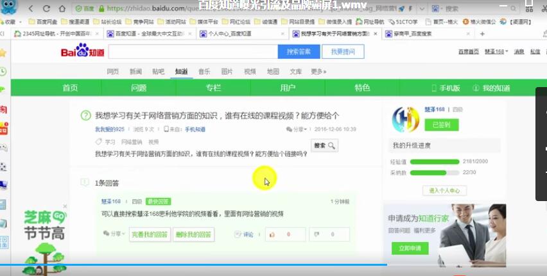Click the 慧泽168 profile avatar
The width and height of the screenshot is (547, 276).
click(405, 119)
